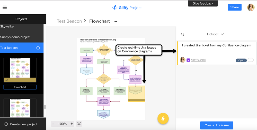Click the plus circle beside Create new project
The height and width of the screenshot is (130, 257).
[6, 124]
